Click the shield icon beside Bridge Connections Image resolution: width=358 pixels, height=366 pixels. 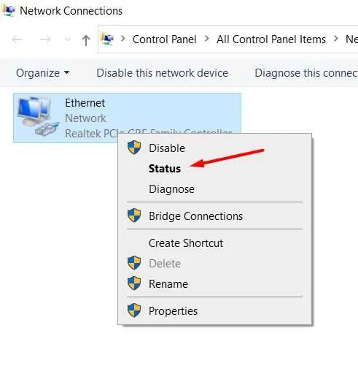pos(134,216)
